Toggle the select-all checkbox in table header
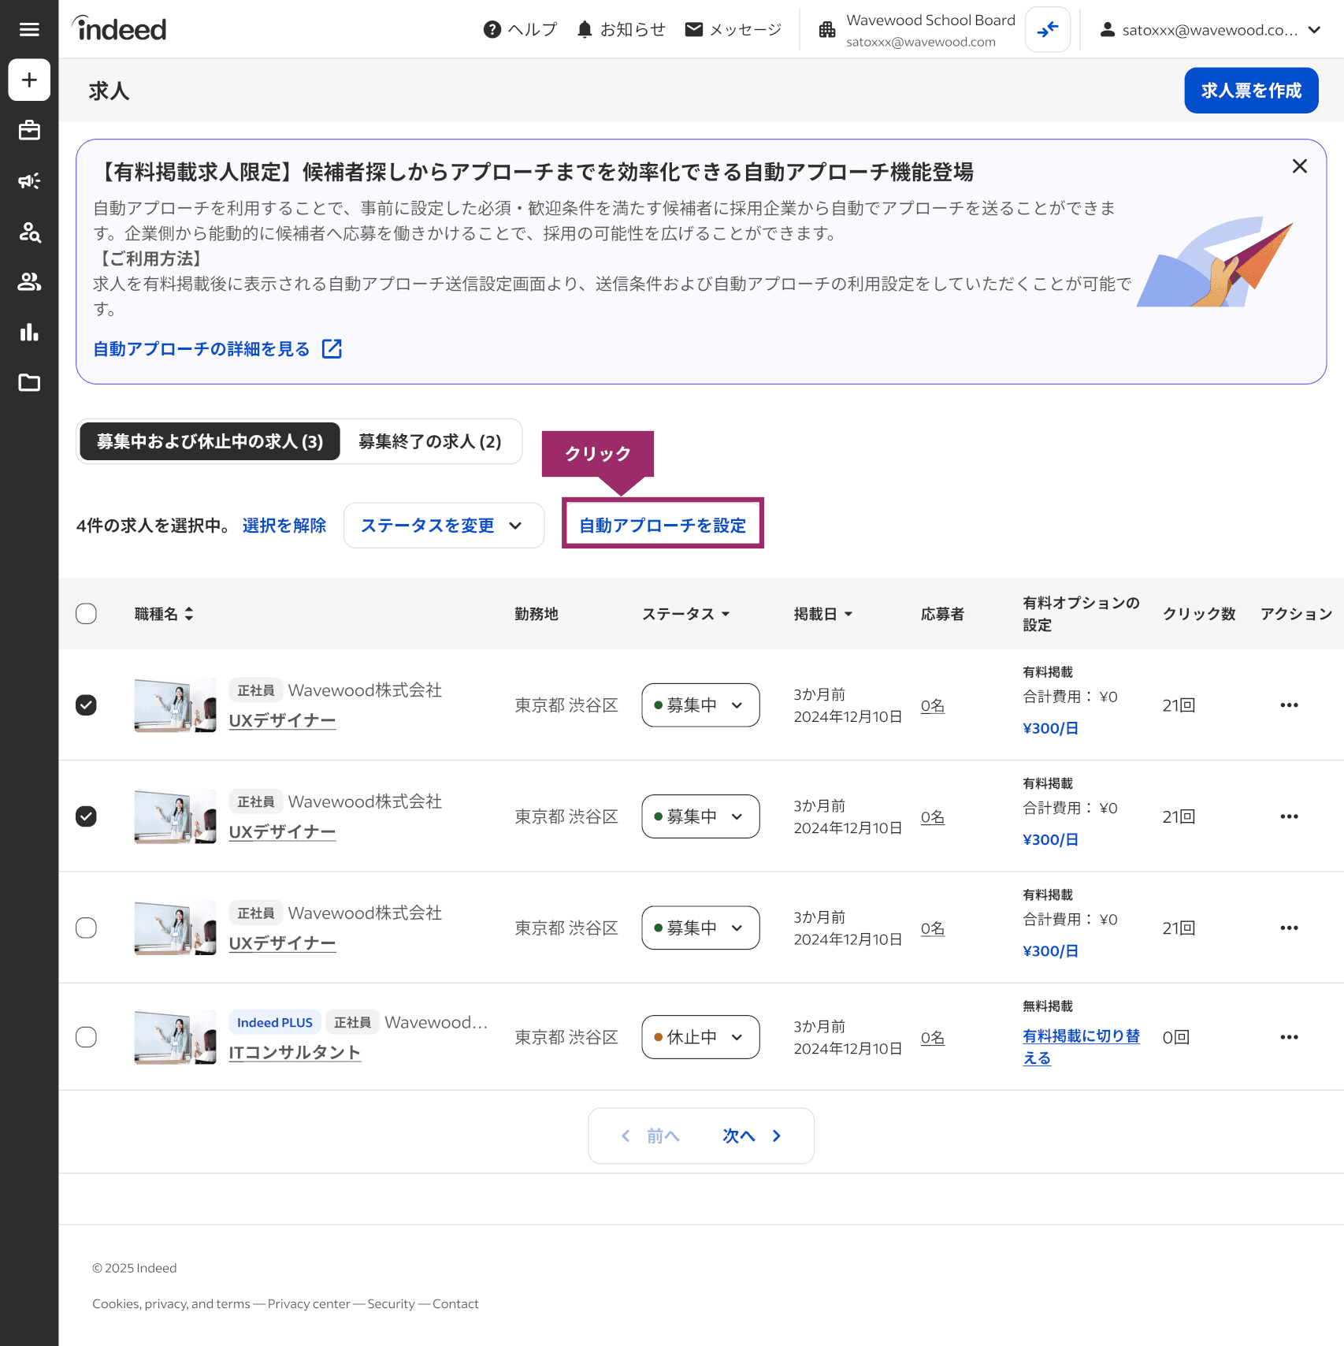The width and height of the screenshot is (1344, 1346). 86,614
